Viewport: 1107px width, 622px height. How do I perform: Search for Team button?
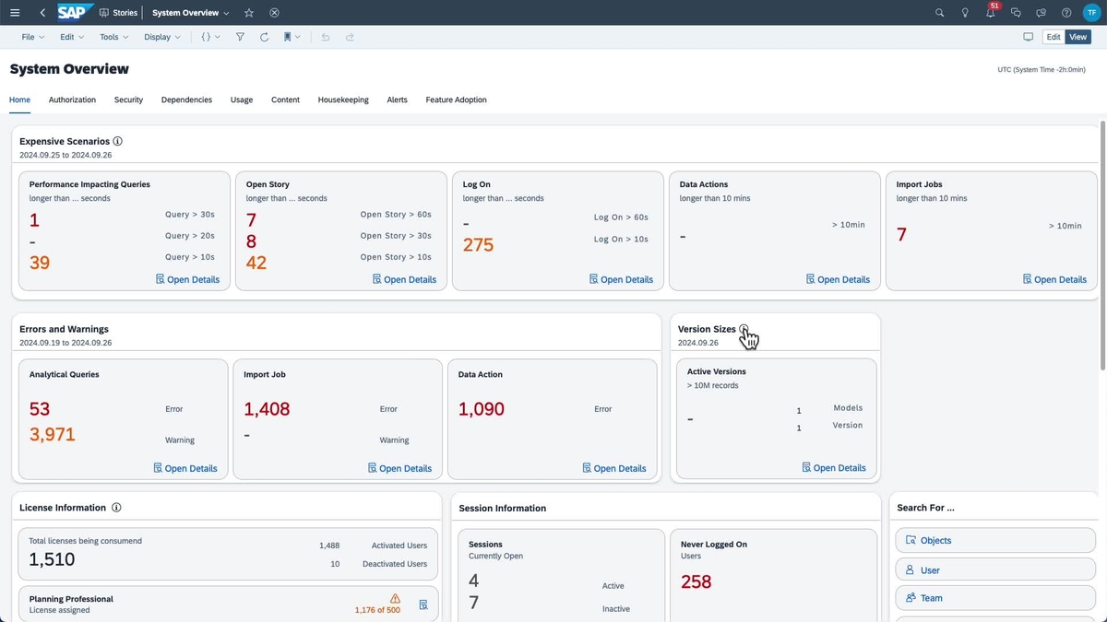point(995,598)
